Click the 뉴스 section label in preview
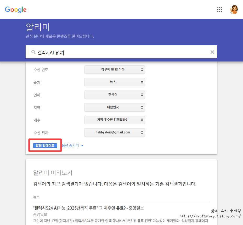 [x=36, y=197]
